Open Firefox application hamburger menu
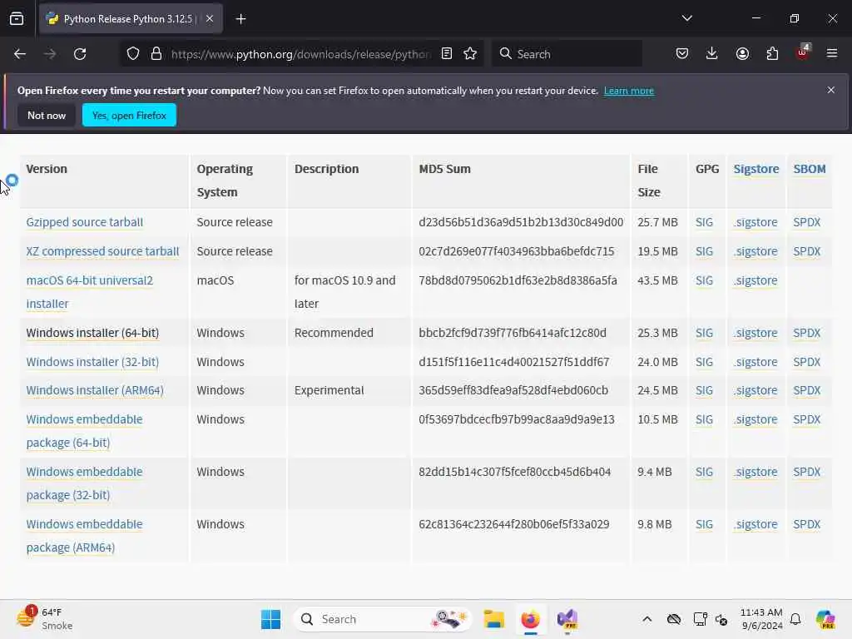Image resolution: width=852 pixels, height=639 pixels. point(832,54)
